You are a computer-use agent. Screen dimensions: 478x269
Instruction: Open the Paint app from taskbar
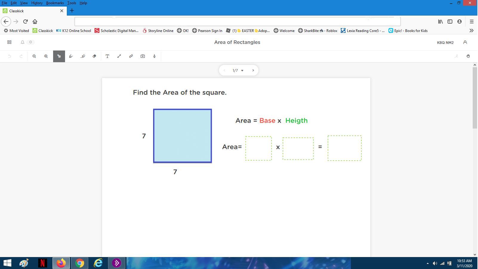click(x=24, y=263)
